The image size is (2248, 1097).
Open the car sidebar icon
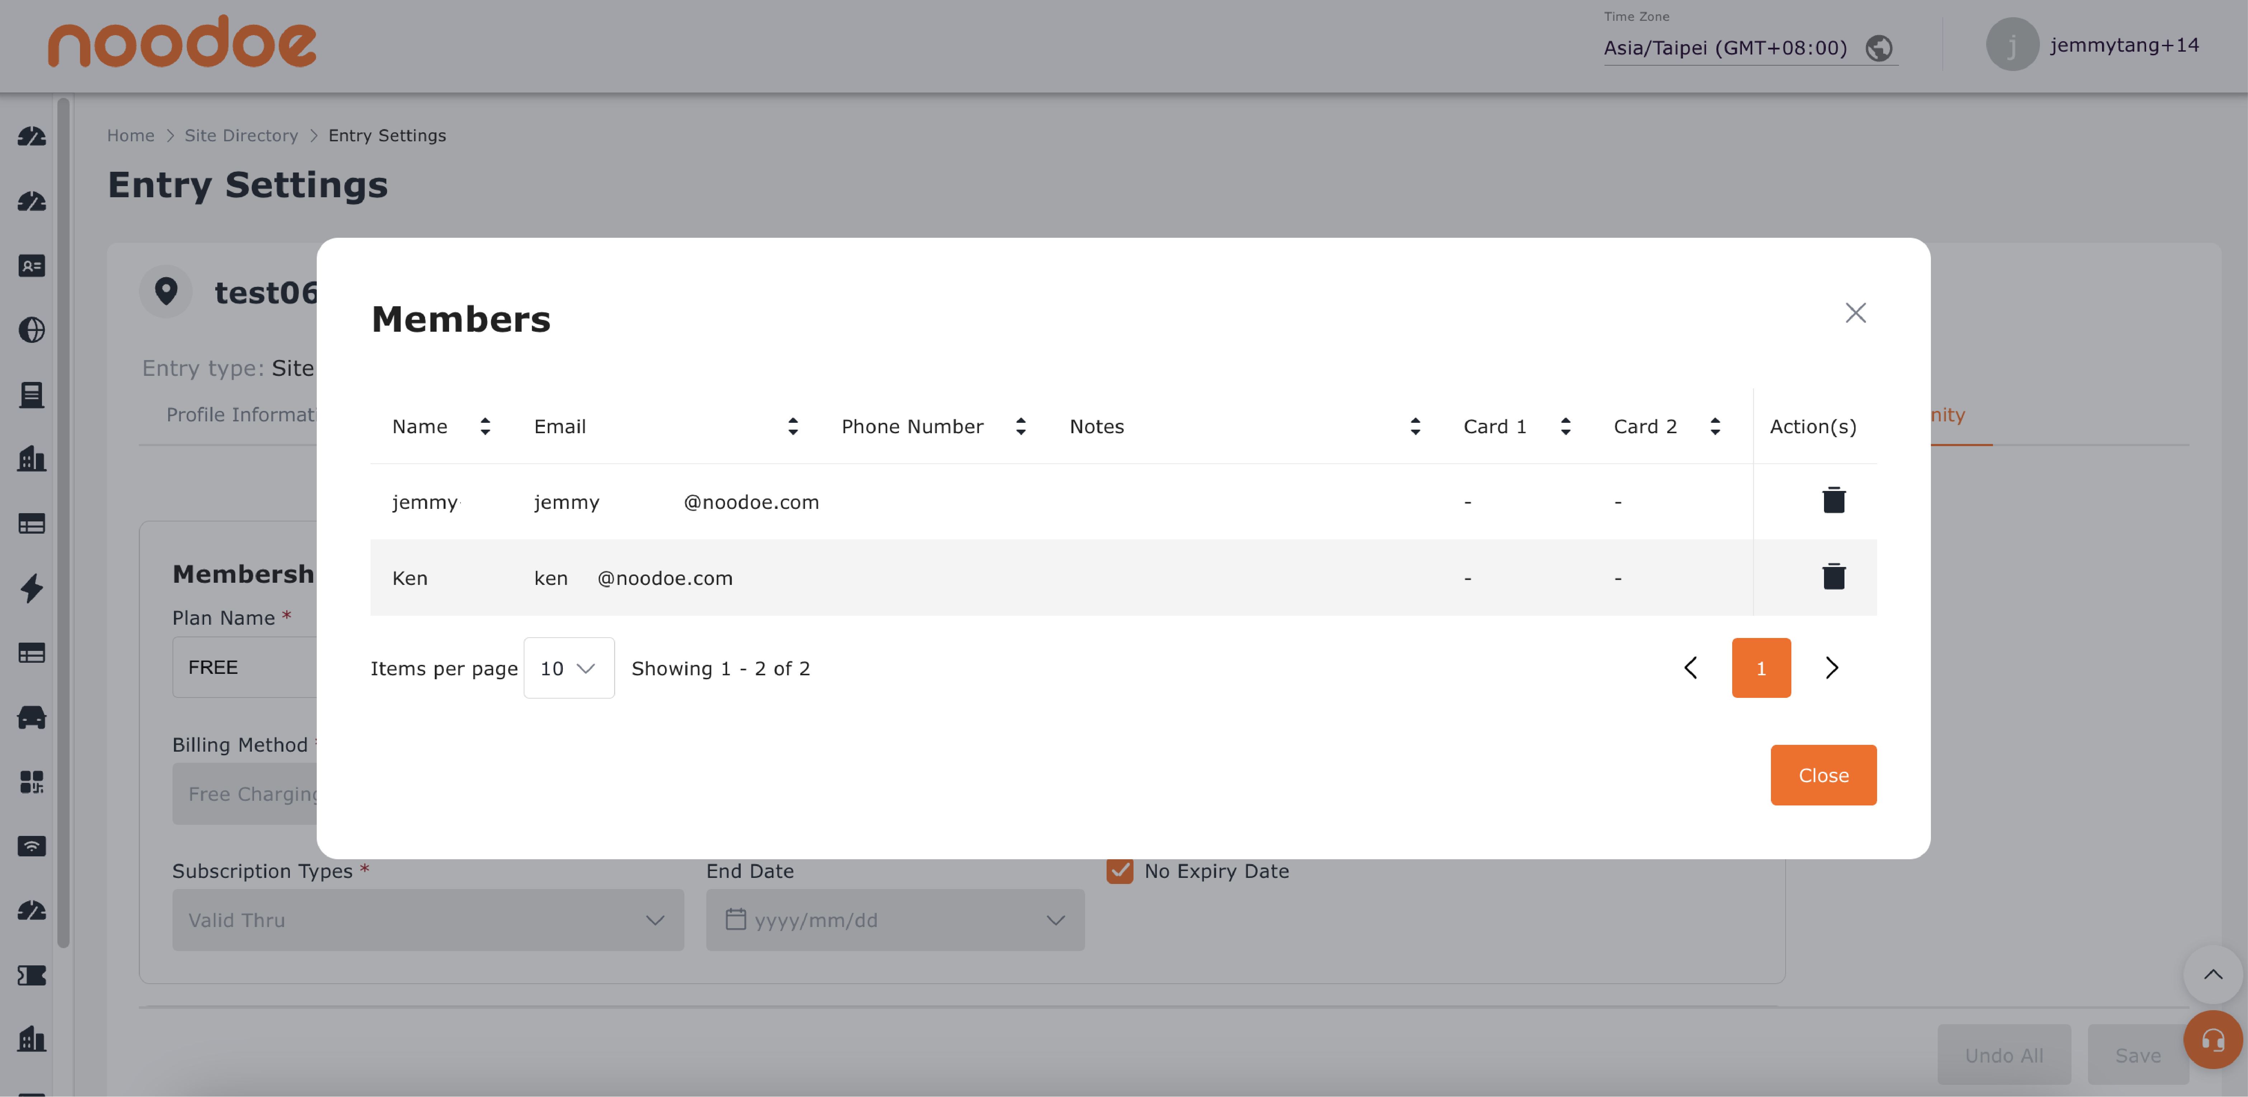click(32, 717)
